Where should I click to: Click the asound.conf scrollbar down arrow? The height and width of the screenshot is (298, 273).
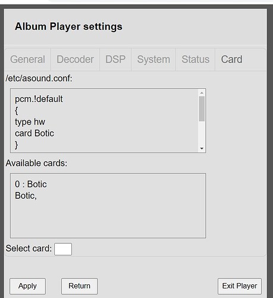202,148
